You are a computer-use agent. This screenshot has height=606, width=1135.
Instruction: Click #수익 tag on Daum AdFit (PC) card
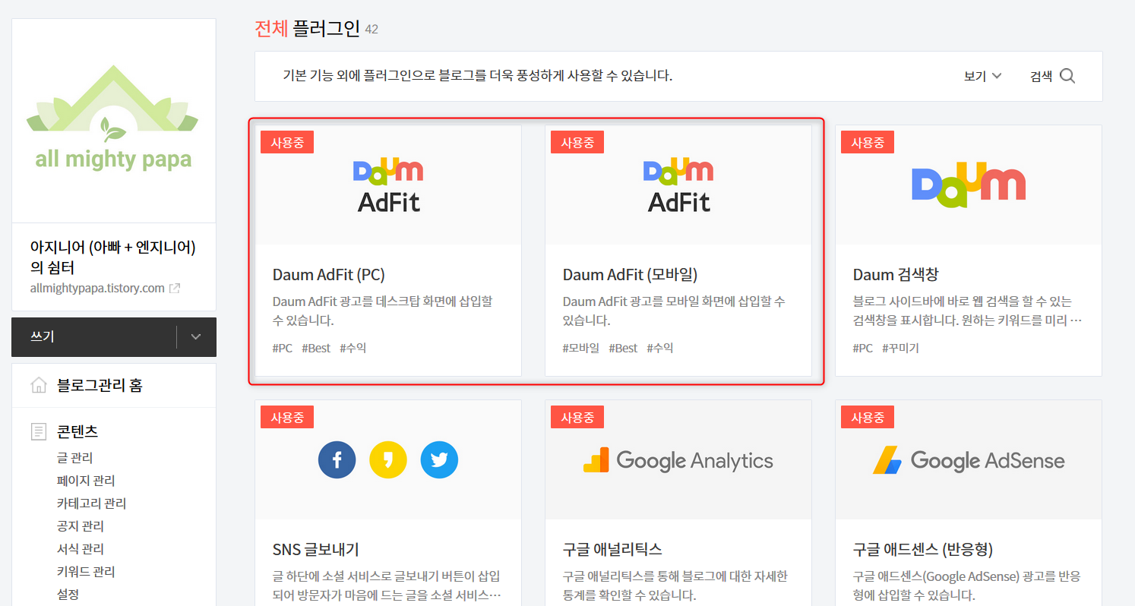pyautogui.click(x=353, y=349)
